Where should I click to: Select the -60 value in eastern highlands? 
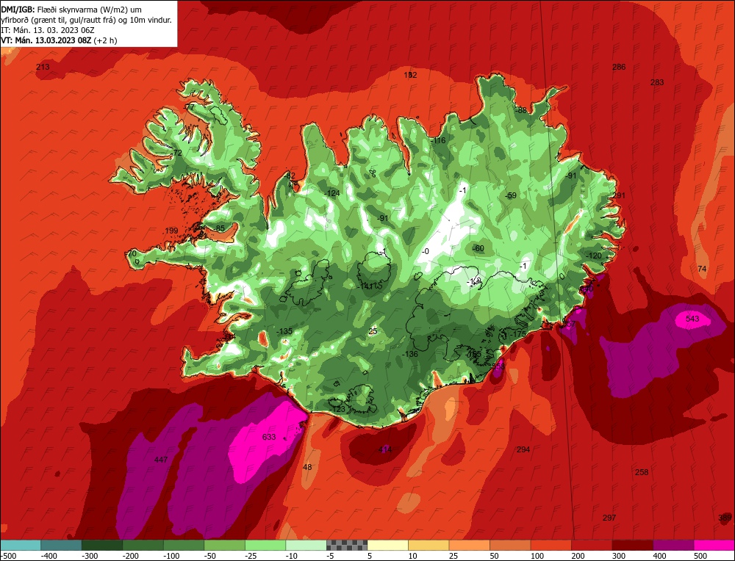(478, 248)
